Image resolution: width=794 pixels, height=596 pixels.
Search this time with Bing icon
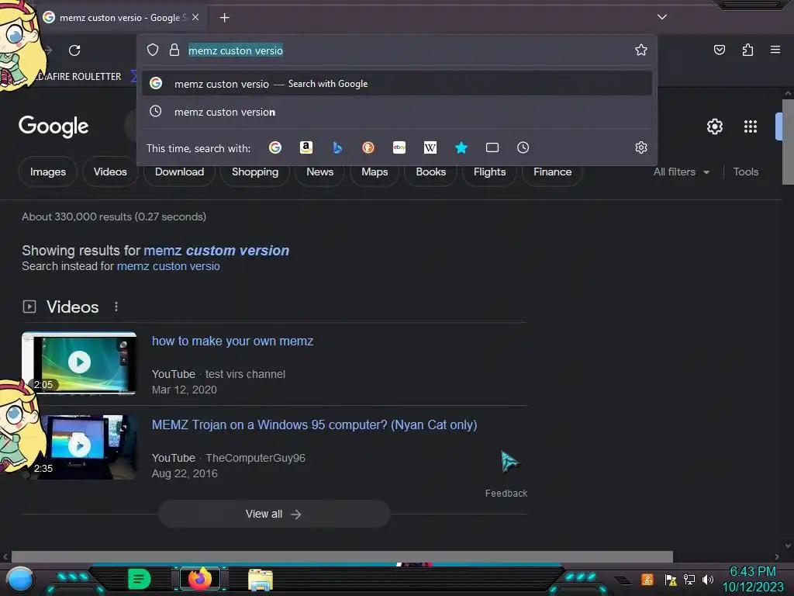tap(337, 147)
